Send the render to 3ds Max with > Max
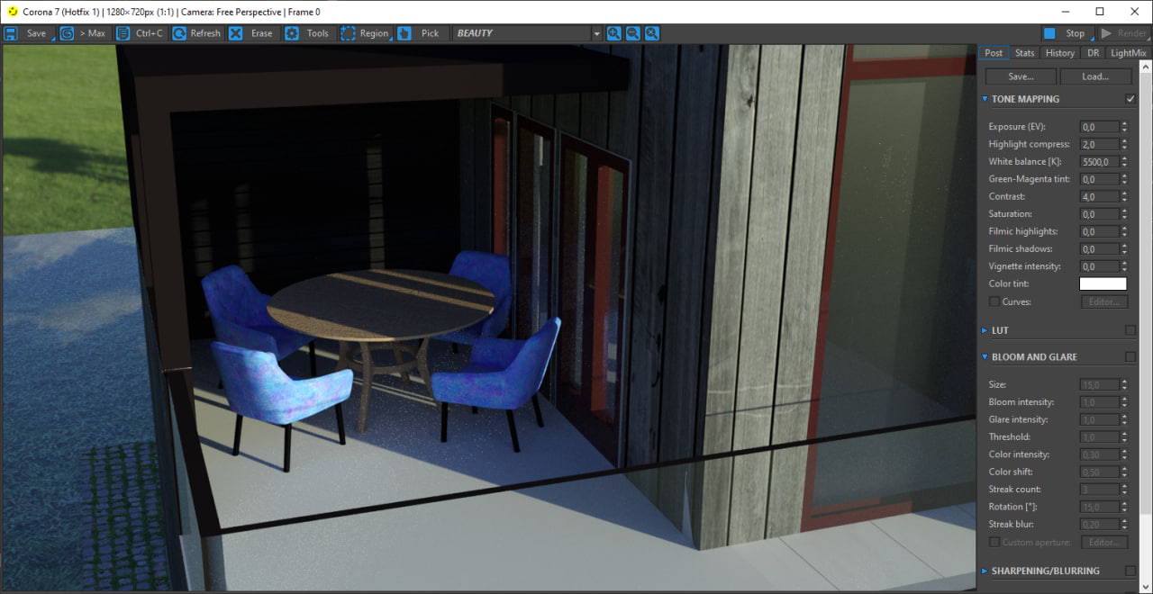1153x594 pixels. pyautogui.click(x=84, y=33)
